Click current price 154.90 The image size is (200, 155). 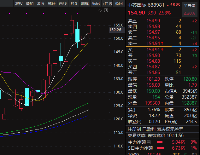click(136, 13)
